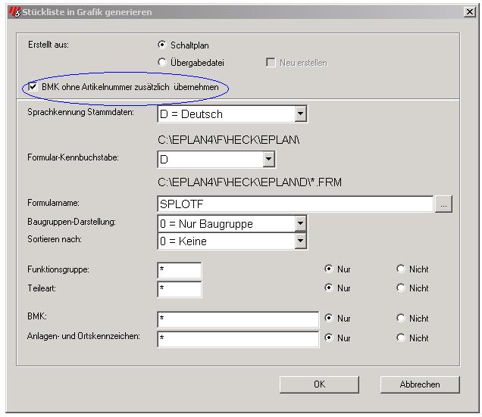
Task: Click the path text C:\EPLAN4\F\HECK\EPLAN\
Action: (x=229, y=140)
